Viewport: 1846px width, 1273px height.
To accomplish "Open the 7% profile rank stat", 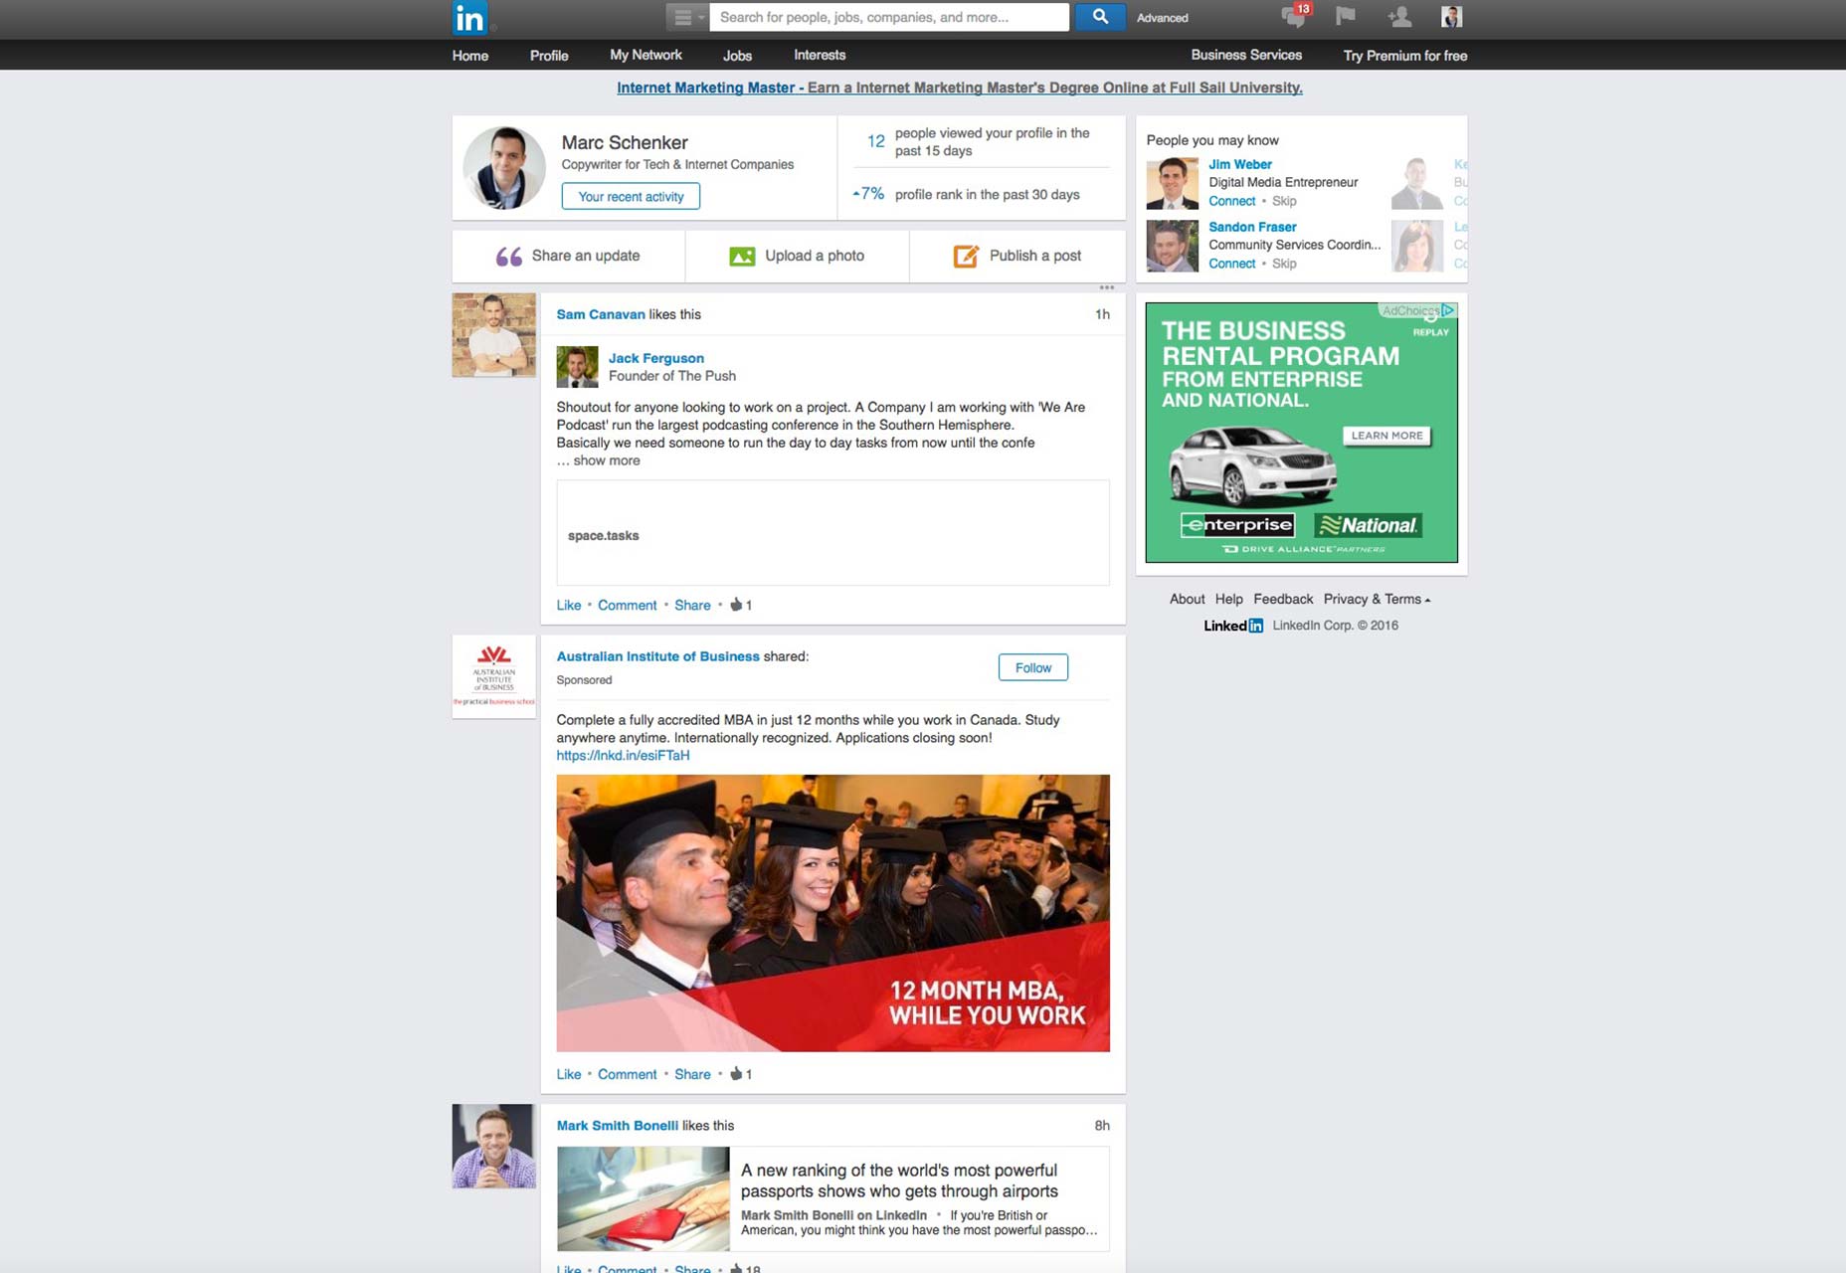I will (x=868, y=193).
